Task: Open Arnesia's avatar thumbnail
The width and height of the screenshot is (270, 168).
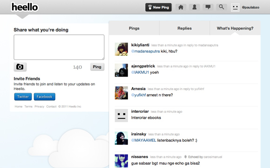Action: tap(121, 93)
